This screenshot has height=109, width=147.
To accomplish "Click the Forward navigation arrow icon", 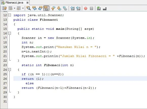I will click(x=19, y=8).
